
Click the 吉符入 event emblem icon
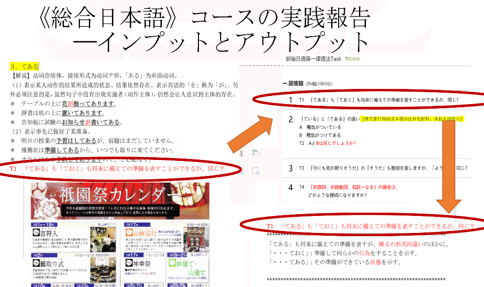[x=36, y=232]
